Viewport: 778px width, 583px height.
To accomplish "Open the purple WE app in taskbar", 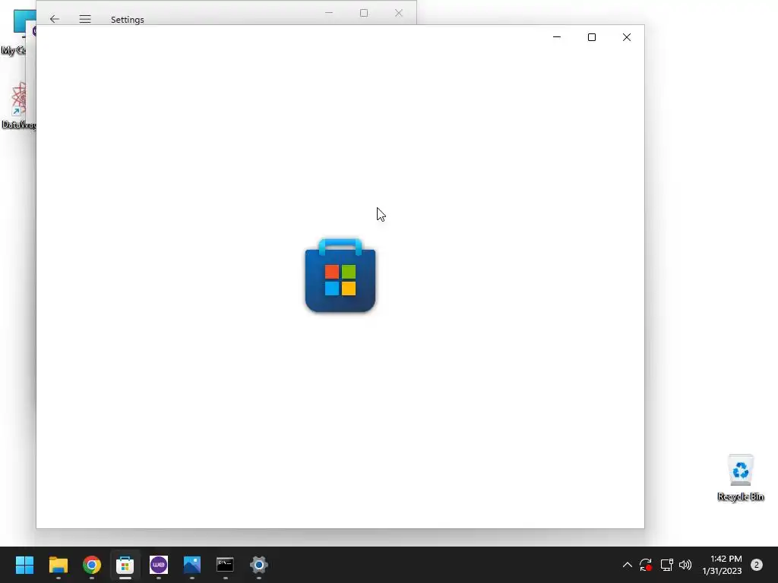I will click(159, 565).
